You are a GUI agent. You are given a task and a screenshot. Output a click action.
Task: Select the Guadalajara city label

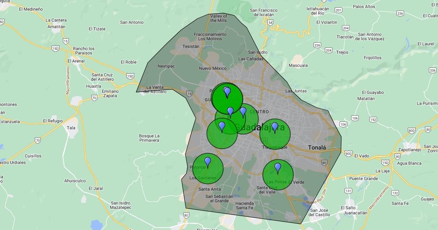point(259,127)
